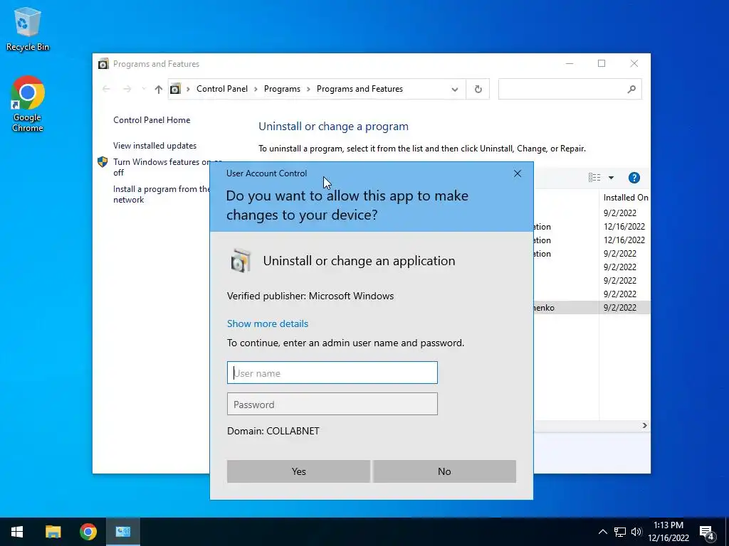Open the Recycle Bin desktop icon

pos(28,28)
